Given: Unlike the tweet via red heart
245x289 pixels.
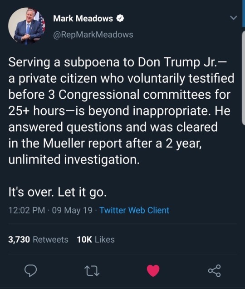Looking at the screenshot, I should pyautogui.click(x=153, y=270).
